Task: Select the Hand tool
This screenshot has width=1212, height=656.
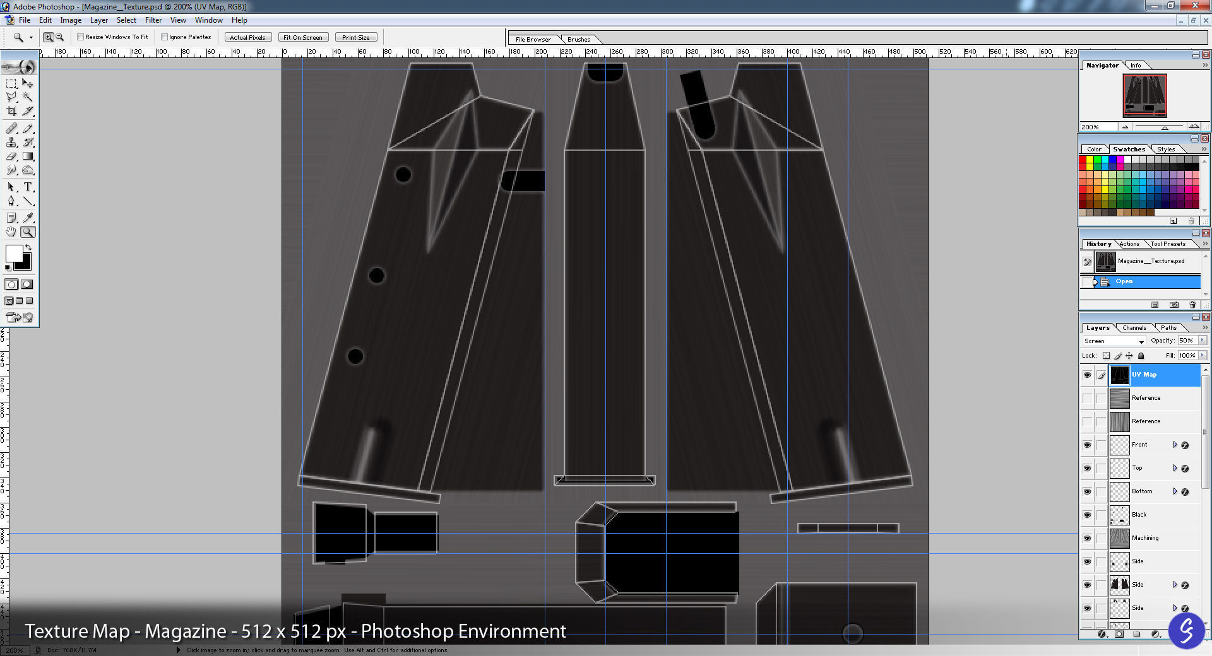Action: [11, 232]
